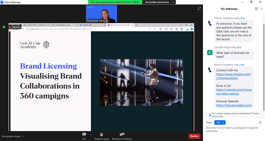The image size is (265, 141).
Task: Open the Calendly Book a Call link
Action: (x=234, y=92)
